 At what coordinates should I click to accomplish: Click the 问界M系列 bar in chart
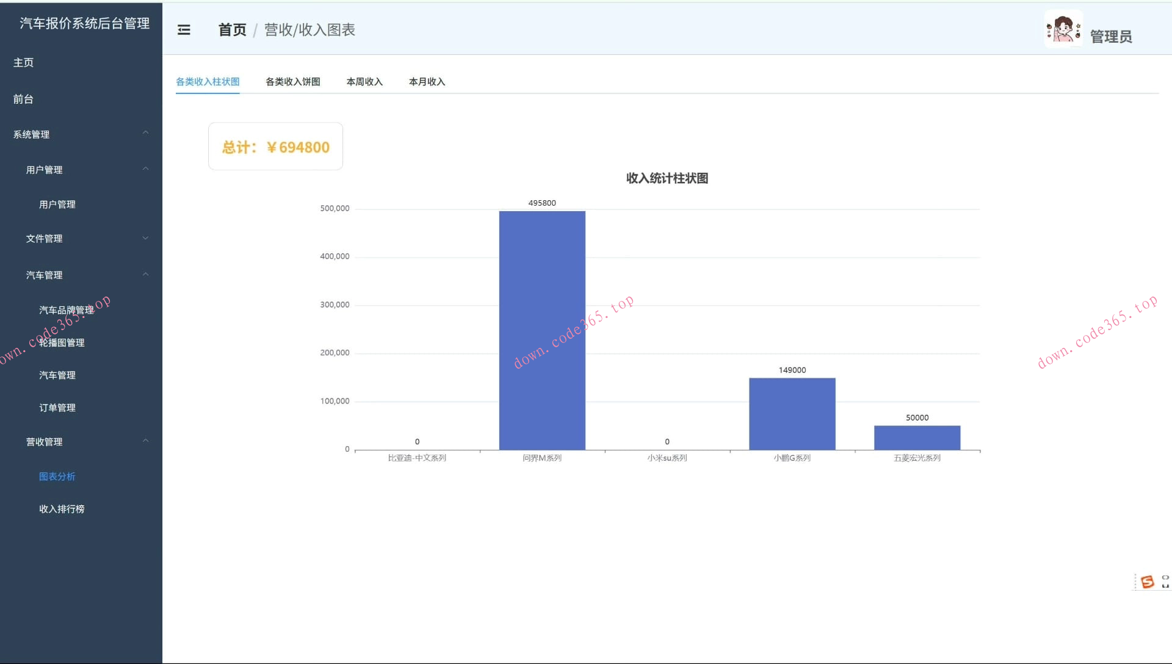(542, 330)
